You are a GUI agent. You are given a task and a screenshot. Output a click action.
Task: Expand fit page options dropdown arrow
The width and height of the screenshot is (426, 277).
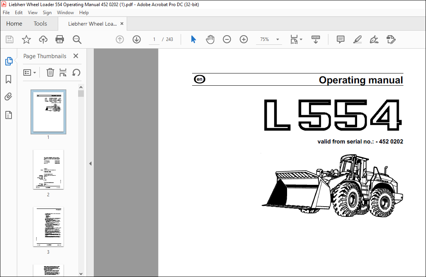[301, 40]
